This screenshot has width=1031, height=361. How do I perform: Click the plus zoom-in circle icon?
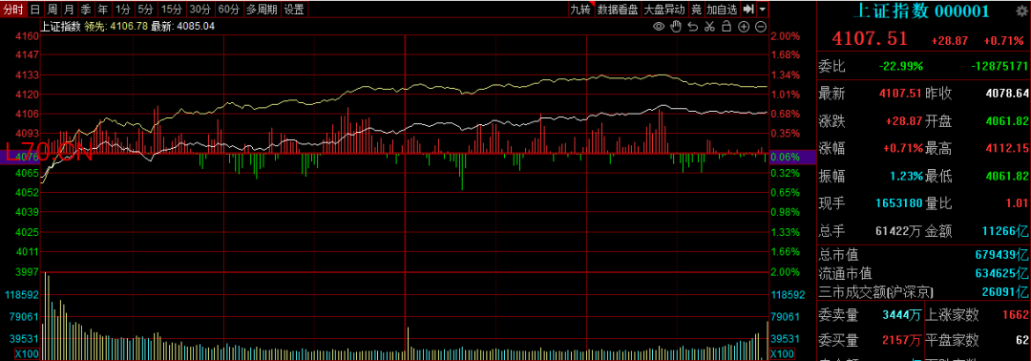744,27
